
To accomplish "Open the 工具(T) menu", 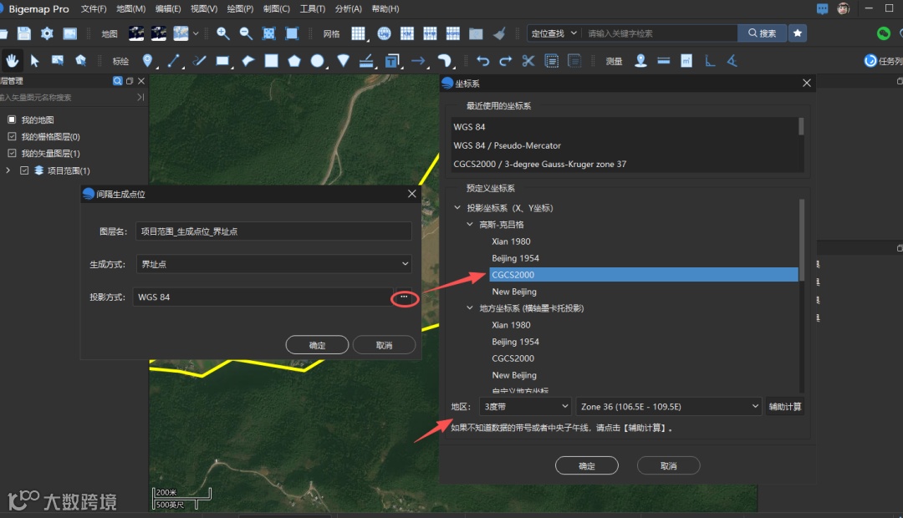I will (312, 8).
